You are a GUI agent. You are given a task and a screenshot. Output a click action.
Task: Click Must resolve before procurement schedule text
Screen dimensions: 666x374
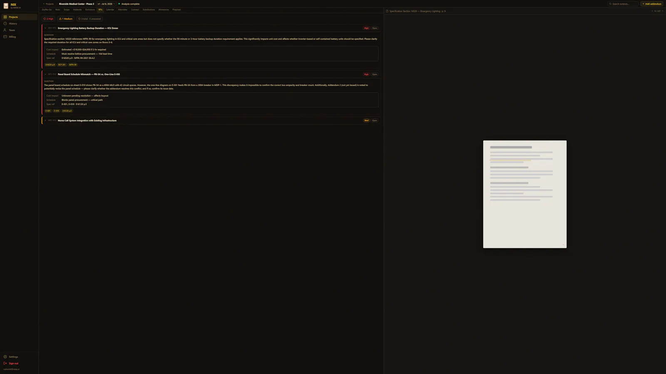click(x=87, y=54)
